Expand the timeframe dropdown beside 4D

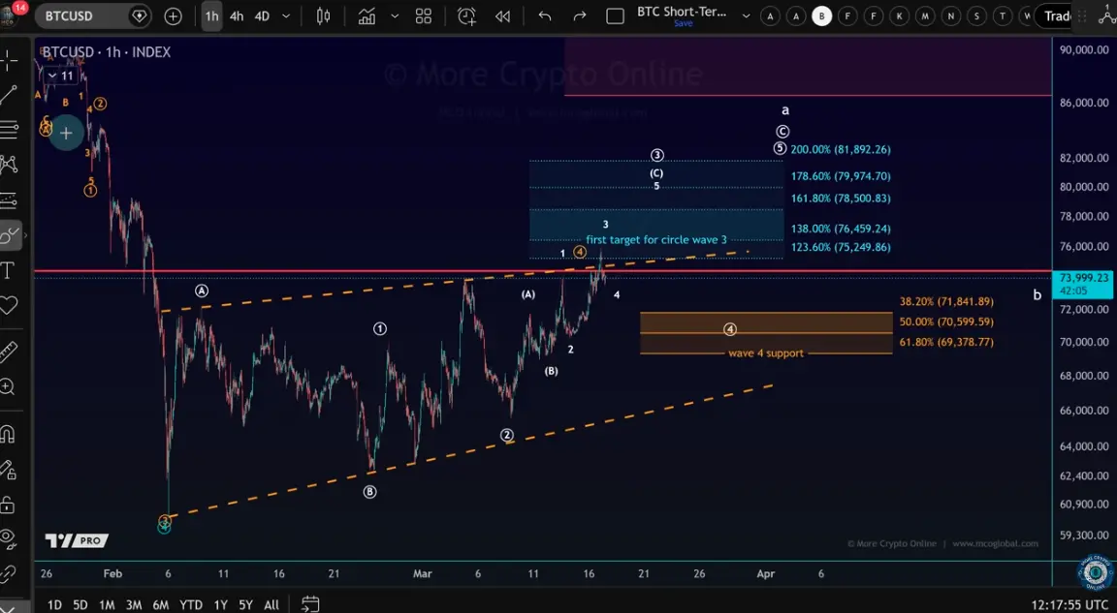click(284, 16)
